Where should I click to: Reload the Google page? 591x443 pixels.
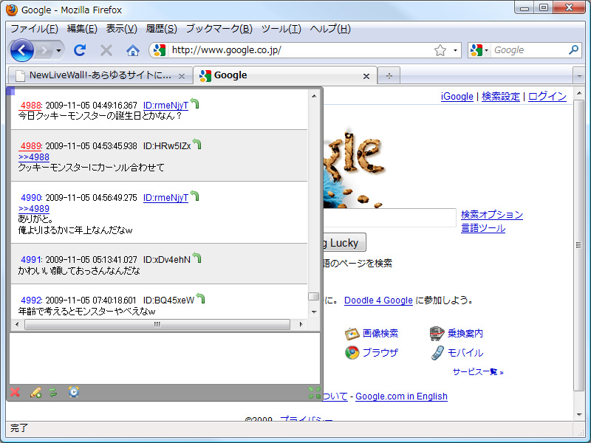80,50
